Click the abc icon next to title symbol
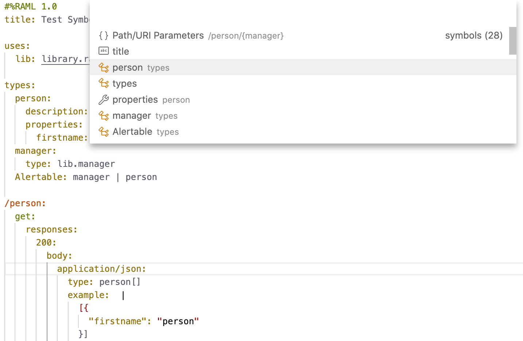The height and width of the screenshot is (341, 523). [x=103, y=51]
